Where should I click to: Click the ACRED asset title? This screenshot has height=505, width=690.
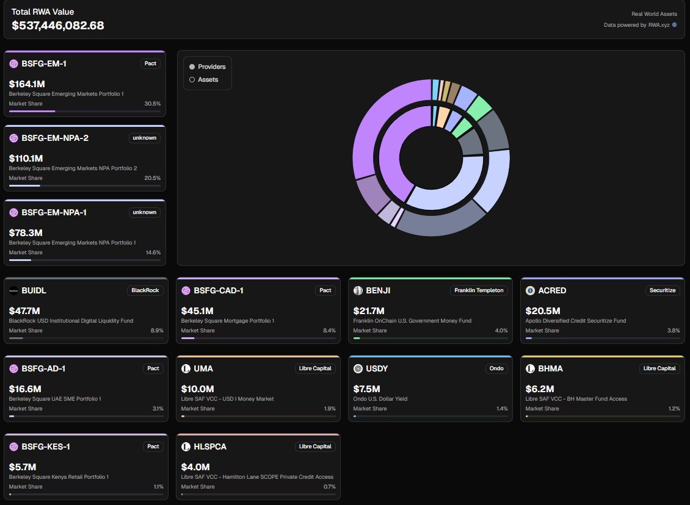(552, 290)
